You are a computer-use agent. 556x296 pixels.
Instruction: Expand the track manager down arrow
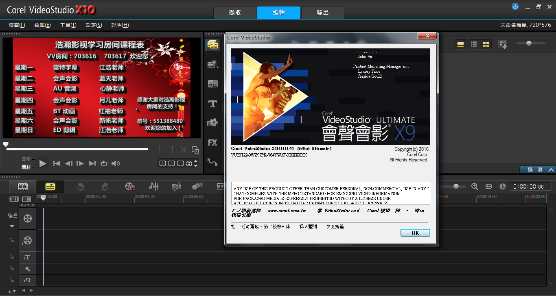(12, 226)
